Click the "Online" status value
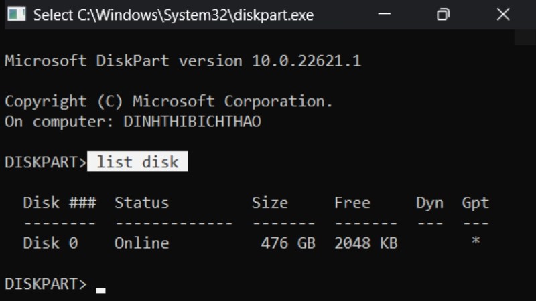 click(141, 243)
